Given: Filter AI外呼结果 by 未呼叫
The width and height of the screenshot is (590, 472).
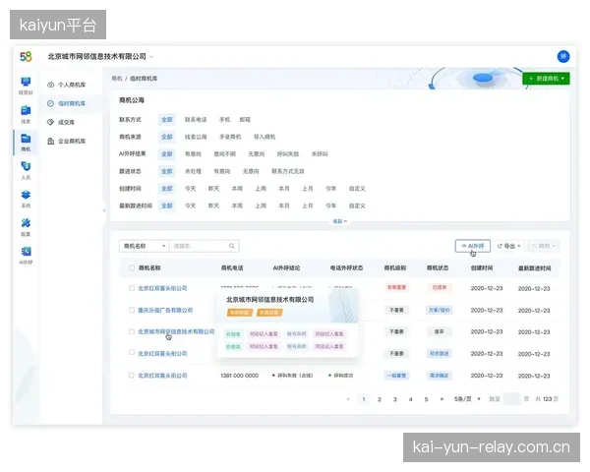Looking at the screenshot, I should click(320, 154).
